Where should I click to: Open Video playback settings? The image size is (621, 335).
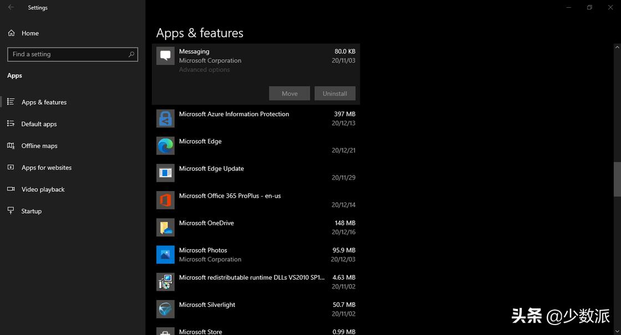pos(73,189)
